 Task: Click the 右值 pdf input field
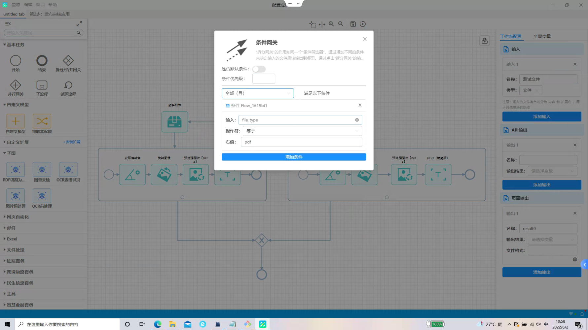point(301,142)
